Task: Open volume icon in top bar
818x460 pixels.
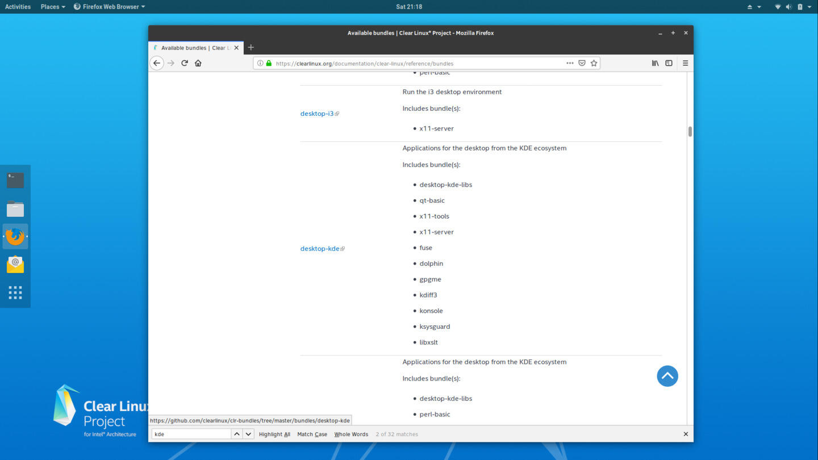Action: point(788,7)
